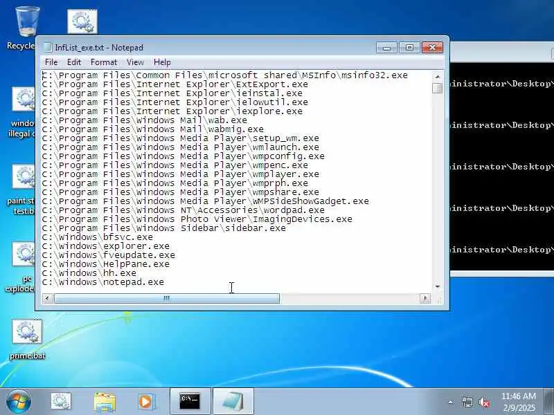Click the line ending in ExtExport.exe
The height and width of the screenshot is (415, 554).
pos(175,84)
